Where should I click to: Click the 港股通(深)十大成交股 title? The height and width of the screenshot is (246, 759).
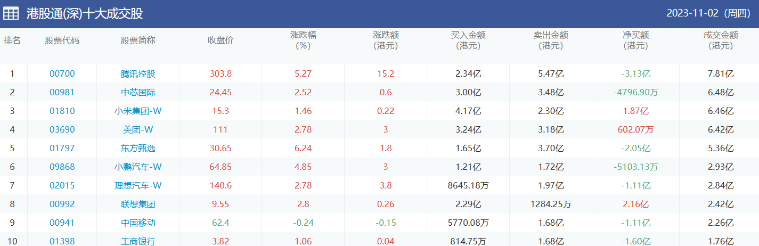(x=85, y=14)
